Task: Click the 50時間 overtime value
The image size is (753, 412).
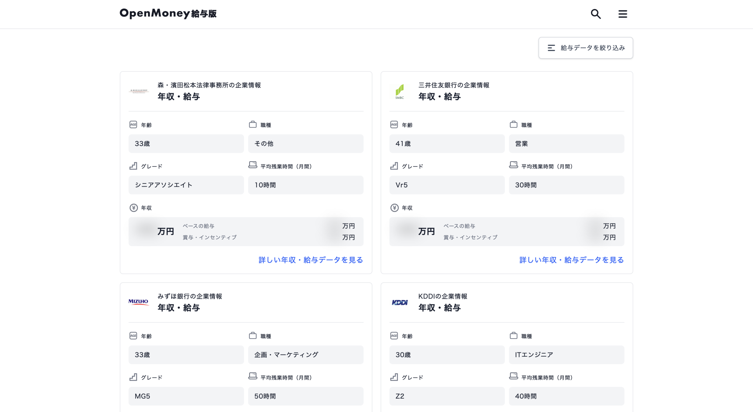Action: (306, 396)
